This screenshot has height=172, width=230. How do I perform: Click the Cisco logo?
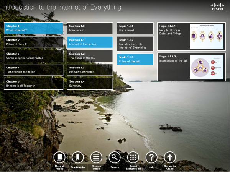point(217,7)
